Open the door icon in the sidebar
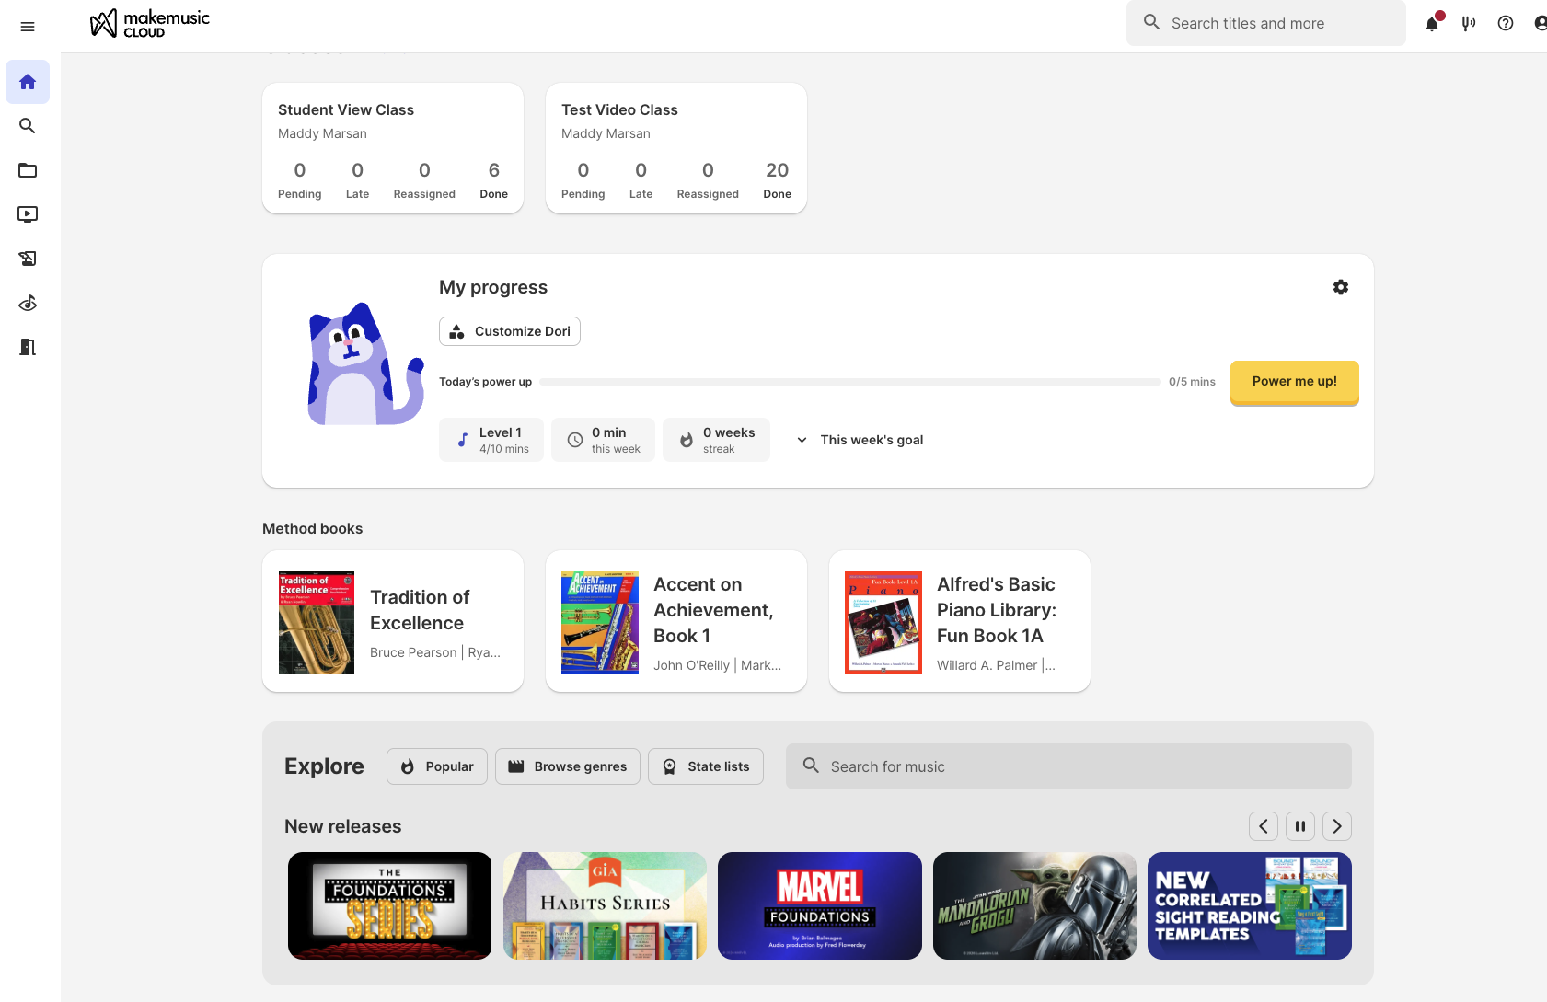Viewport: 1547px width, 1002px height. tap(28, 347)
